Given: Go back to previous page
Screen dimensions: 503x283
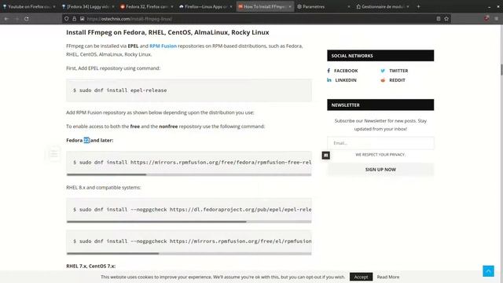Looking at the screenshot, I should (x=6, y=19).
